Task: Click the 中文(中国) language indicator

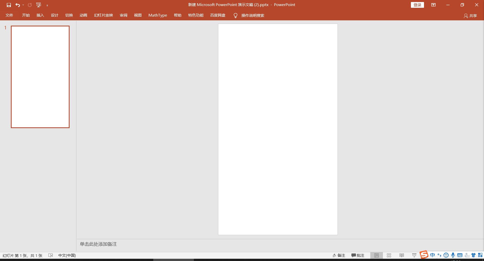Action: coord(67,255)
